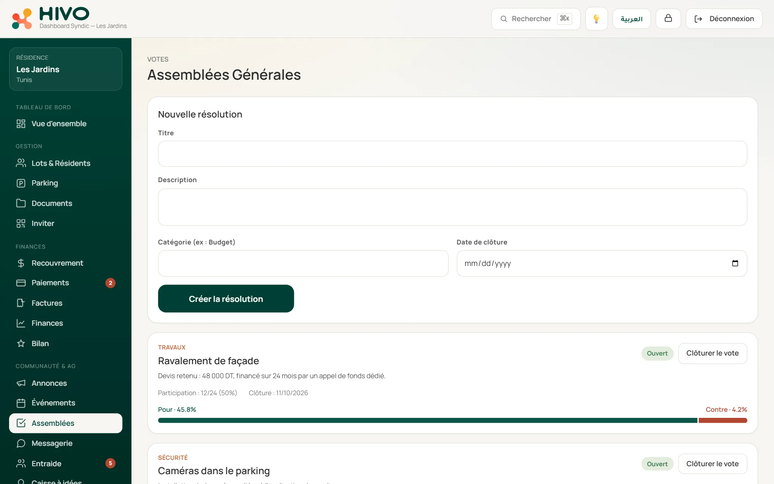Click the lock icon button
Image resolution: width=774 pixels, height=484 pixels.
668,19
